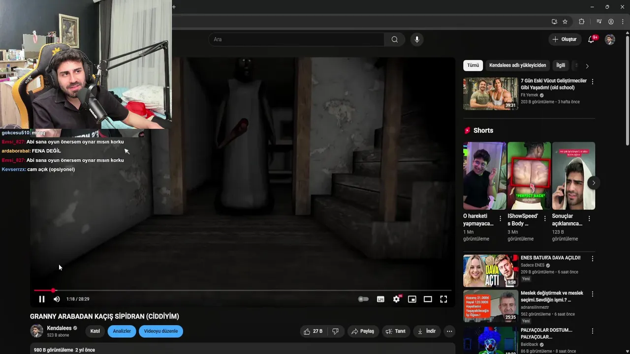Open options for IShowSpeed's Body Short
This screenshot has width=630, height=354.
tap(544, 219)
